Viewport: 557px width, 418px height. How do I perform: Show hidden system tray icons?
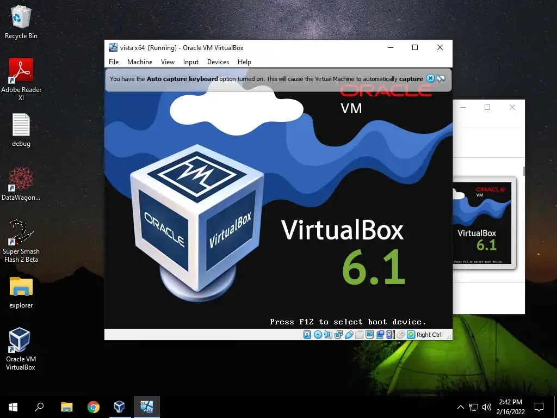coord(460,407)
